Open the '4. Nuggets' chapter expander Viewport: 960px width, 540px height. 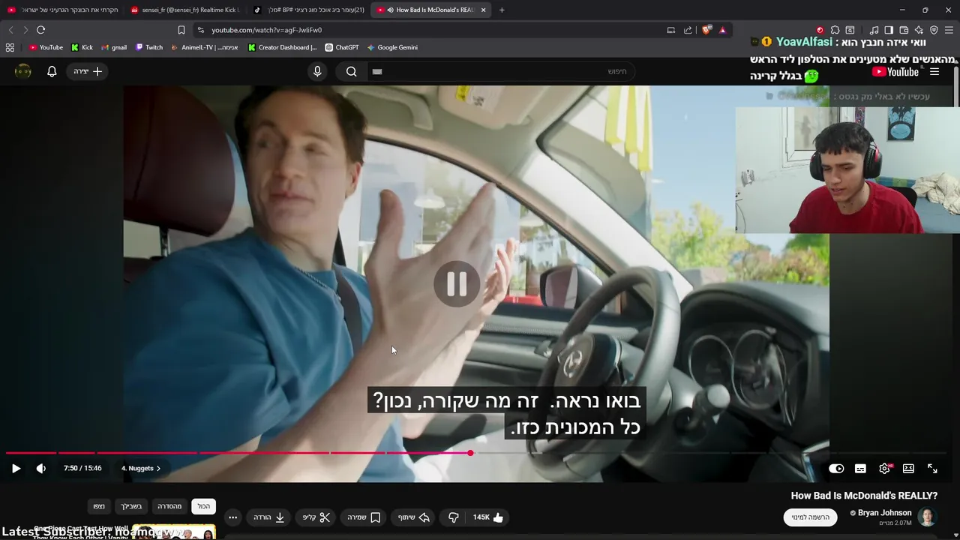pyautogui.click(x=142, y=468)
